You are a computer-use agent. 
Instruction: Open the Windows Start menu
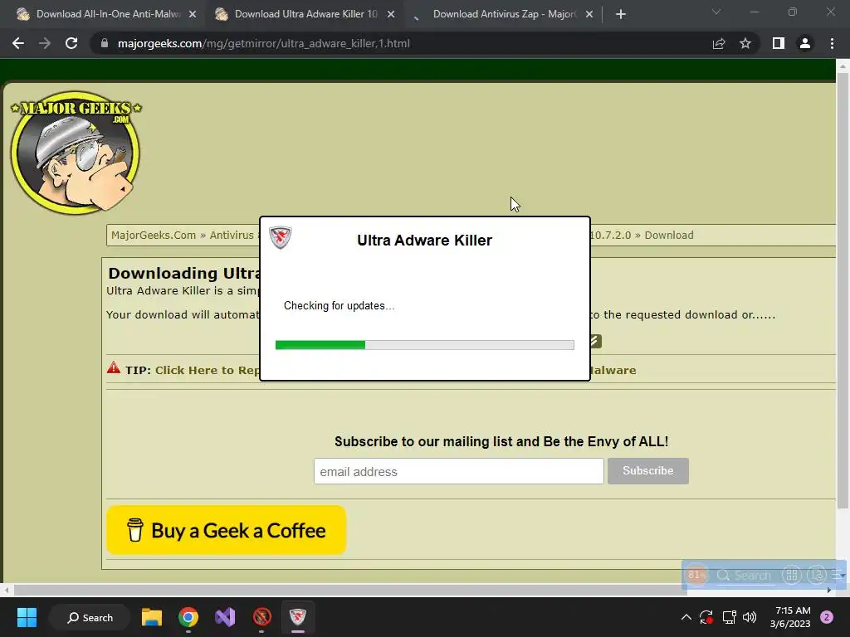coord(27,617)
